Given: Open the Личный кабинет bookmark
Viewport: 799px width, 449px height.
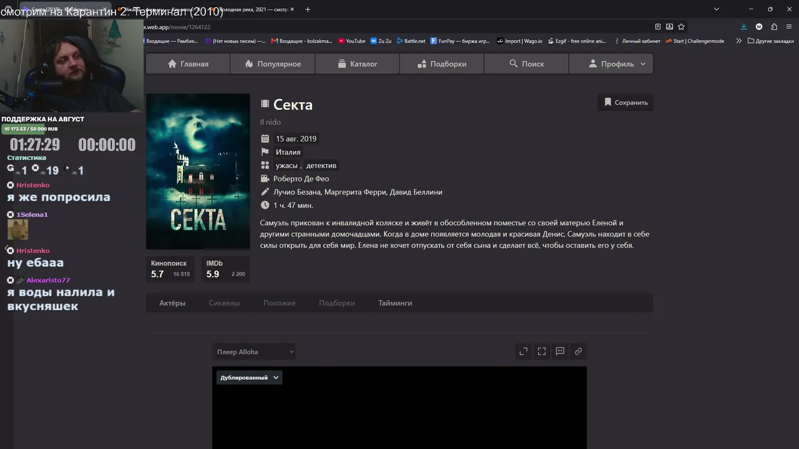Looking at the screenshot, I should coord(637,41).
